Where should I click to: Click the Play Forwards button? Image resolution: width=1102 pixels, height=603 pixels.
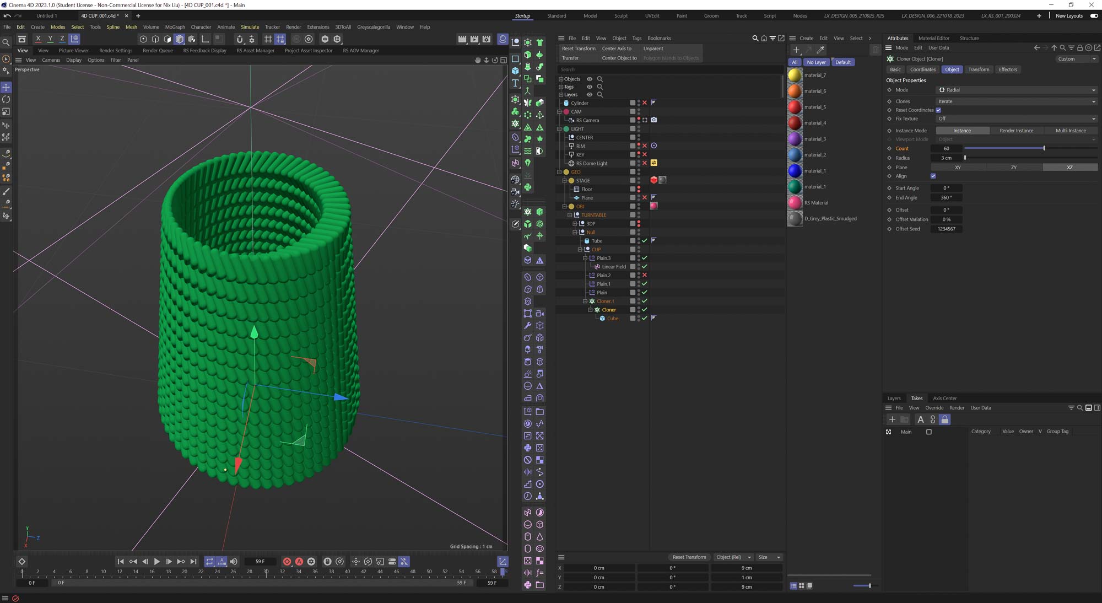pyautogui.click(x=157, y=562)
